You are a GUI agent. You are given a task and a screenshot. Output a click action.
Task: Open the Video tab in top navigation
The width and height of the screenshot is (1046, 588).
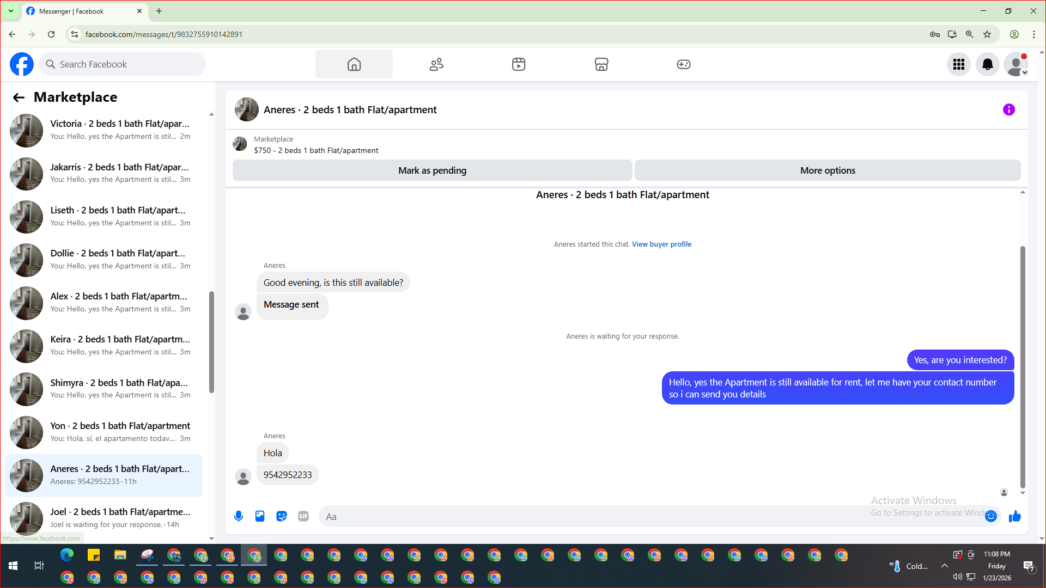pos(519,64)
